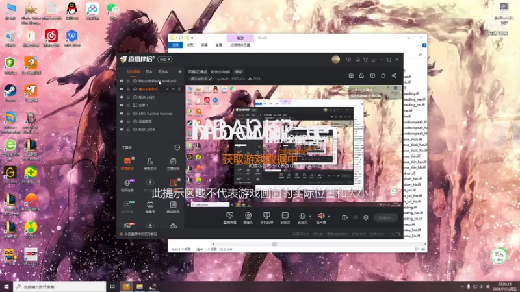
Task: Open the hamburger menu in streaming app title bar
Action: point(373,60)
